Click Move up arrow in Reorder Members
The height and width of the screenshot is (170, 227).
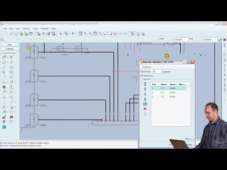point(145,89)
